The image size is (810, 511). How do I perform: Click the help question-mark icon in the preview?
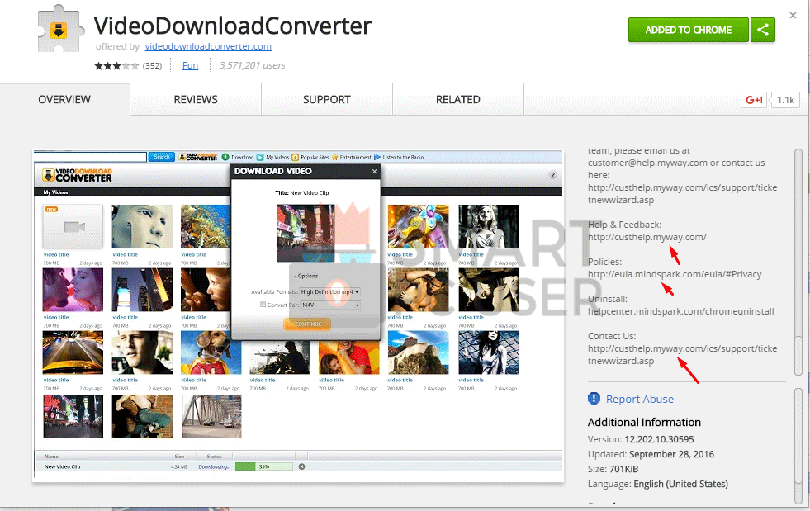point(552,175)
